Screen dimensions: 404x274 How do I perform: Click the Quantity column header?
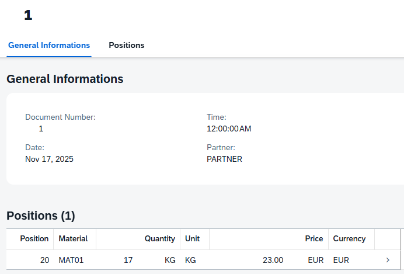[x=159, y=238]
